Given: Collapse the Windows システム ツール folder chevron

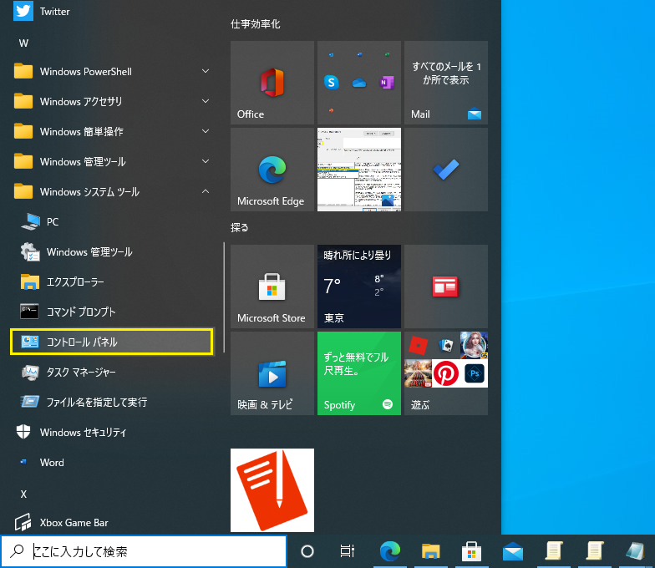Looking at the screenshot, I should click(206, 192).
